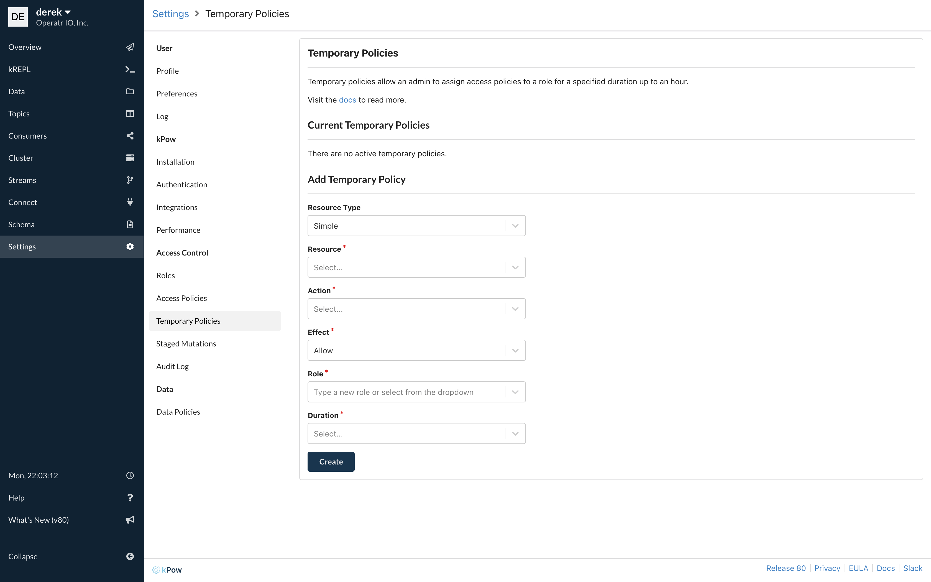Viewport: 931px width, 582px height.
Task: Open the Profile settings page
Action: 215,71
